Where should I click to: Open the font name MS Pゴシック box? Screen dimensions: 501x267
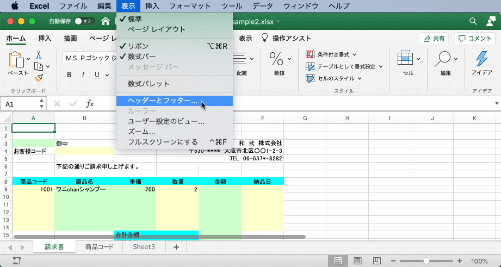90,58
